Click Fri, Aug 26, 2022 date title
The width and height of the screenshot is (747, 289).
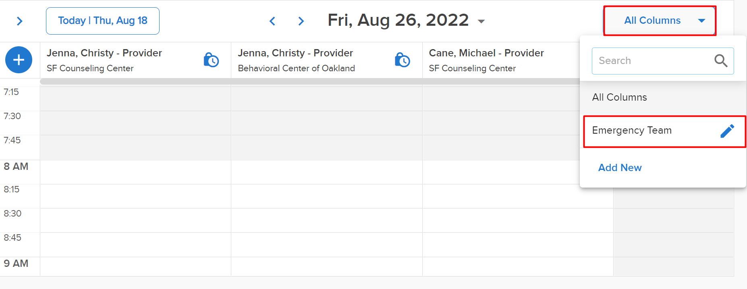[x=398, y=20]
